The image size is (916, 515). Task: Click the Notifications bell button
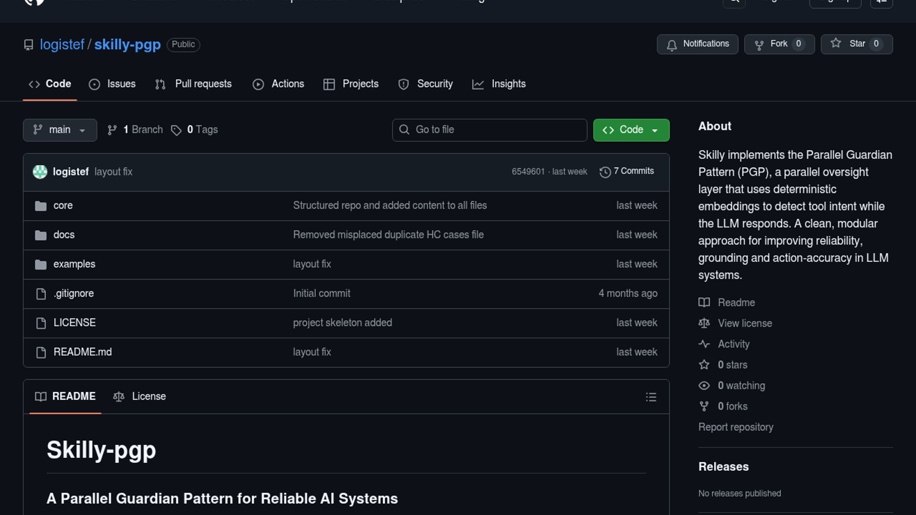(697, 44)
